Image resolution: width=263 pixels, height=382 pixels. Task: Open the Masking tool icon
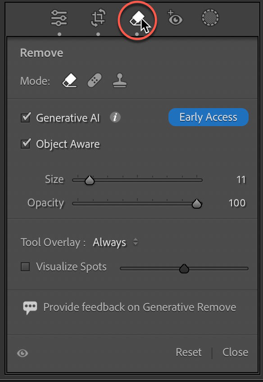pyautogui.click(x=210, y=18)
